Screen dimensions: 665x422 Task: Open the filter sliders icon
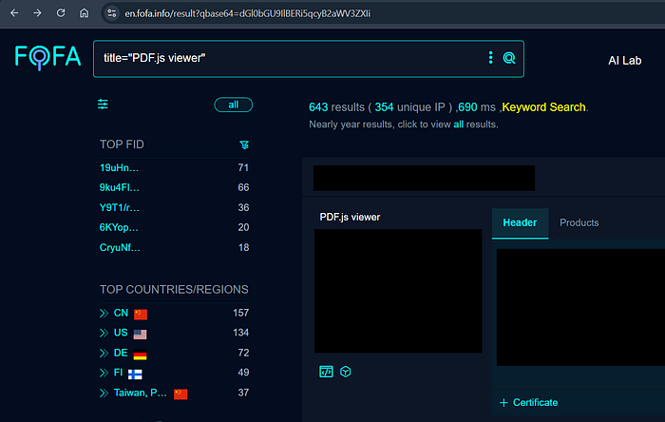103,104
